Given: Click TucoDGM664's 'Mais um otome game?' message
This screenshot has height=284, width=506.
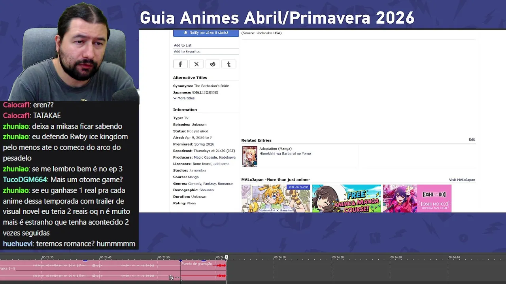Looking at the screenshot, I should point(86,180).
